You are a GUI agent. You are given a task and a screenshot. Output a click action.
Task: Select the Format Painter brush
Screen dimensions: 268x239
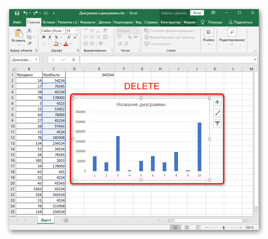[29, 43]
